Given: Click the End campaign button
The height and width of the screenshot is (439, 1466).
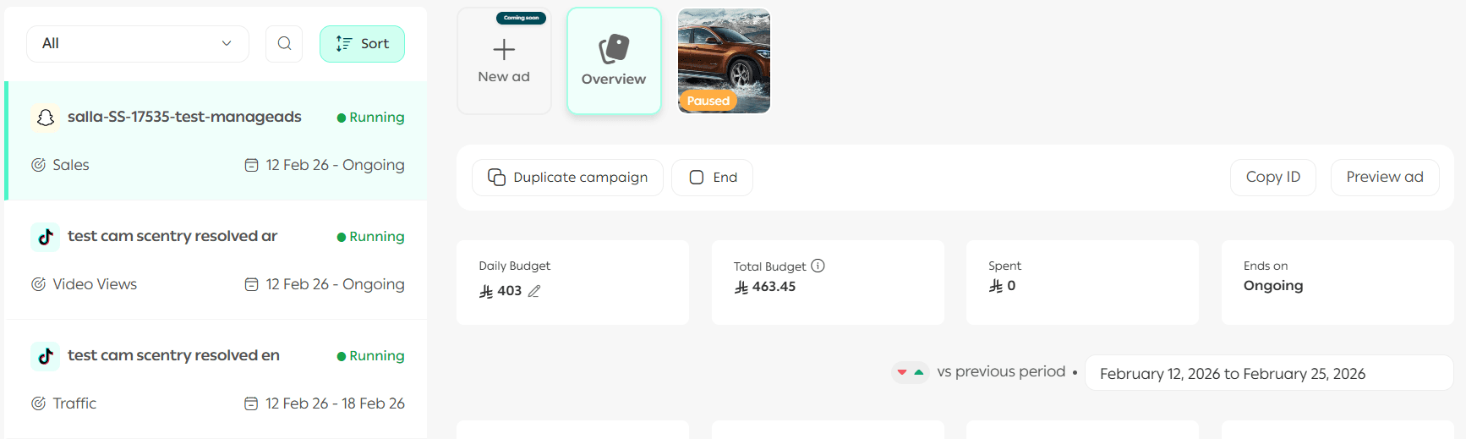Looking at the screenshot, I should 713,178.
